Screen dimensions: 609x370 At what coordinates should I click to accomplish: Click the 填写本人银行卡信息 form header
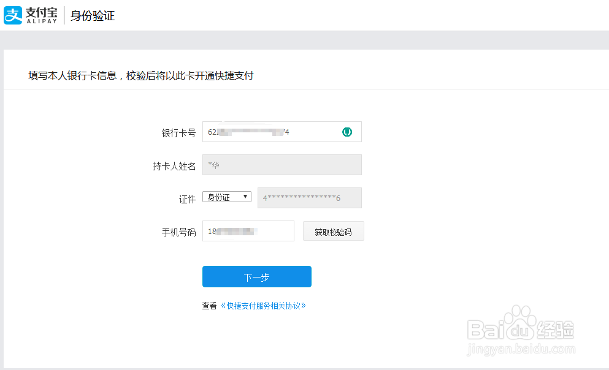[142, 75]
